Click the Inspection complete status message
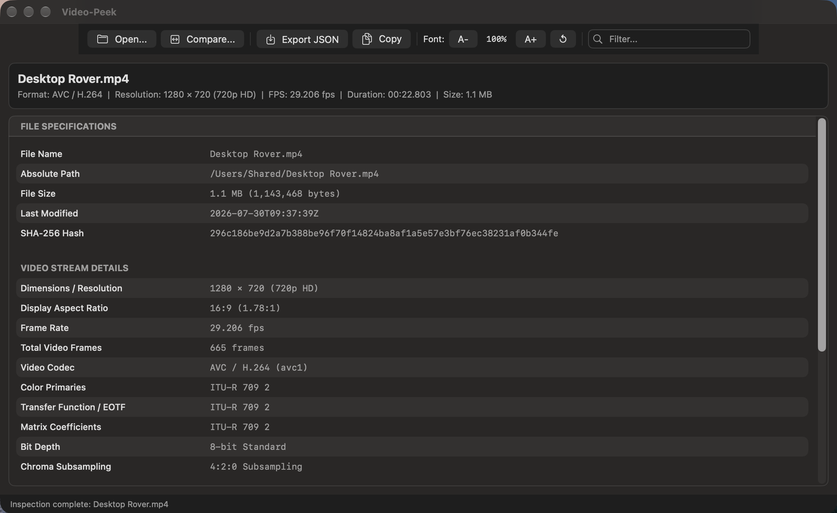Image resolution: width=837 pixels, height=513 pixels. point(89,505)
